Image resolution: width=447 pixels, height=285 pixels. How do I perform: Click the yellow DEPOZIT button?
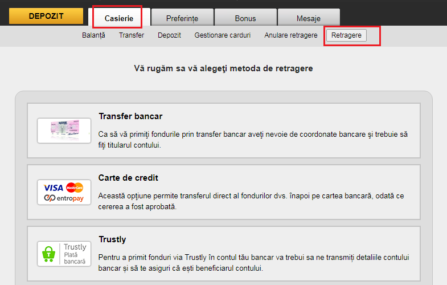coord(46,16)
